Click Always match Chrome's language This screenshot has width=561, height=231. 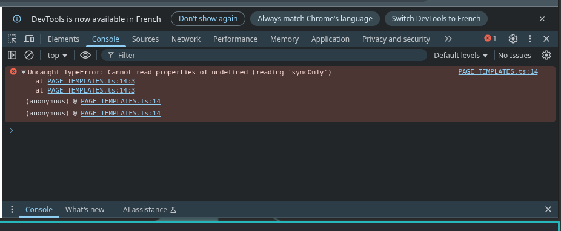[x=315, y=19]
